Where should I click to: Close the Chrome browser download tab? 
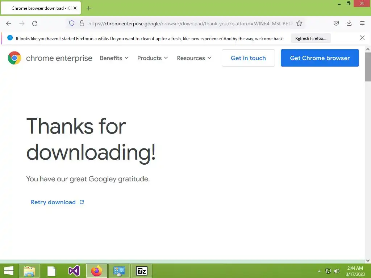75,8
